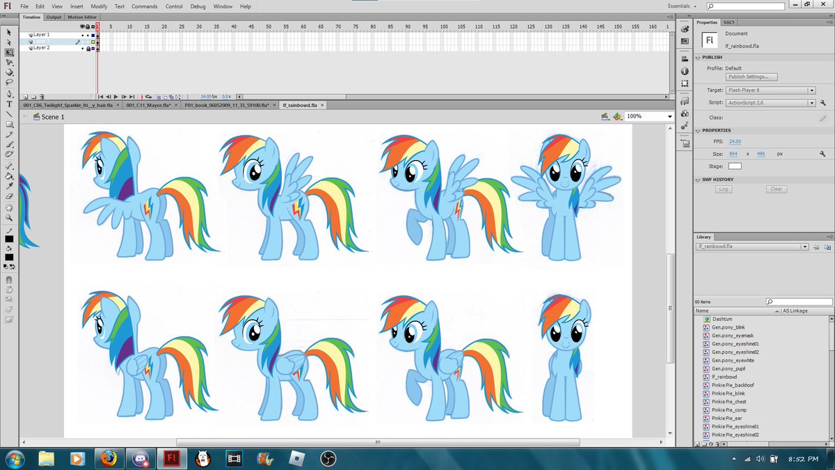Open OBS Studio from the taskbar
This screenshot has width=835, height=470.
coord(328,458)
